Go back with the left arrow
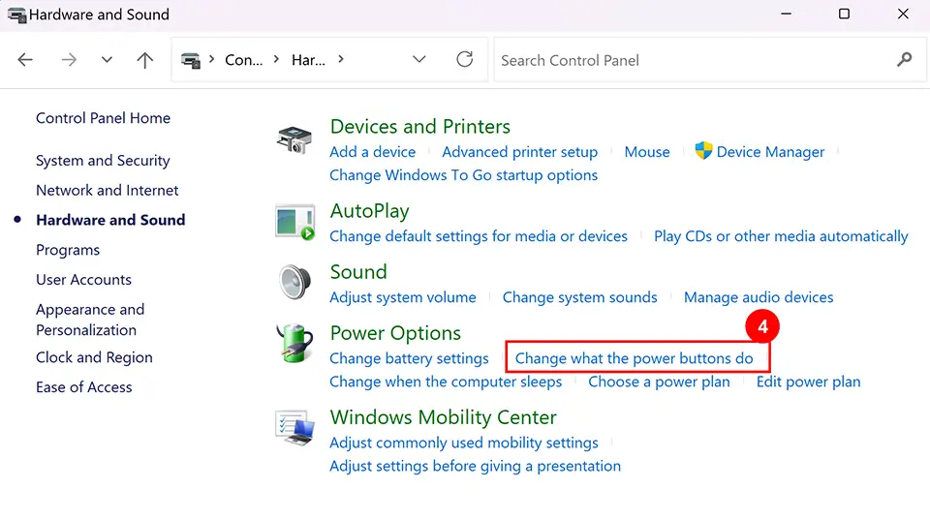Screen dimensions: 930x520 click(25, 59)
